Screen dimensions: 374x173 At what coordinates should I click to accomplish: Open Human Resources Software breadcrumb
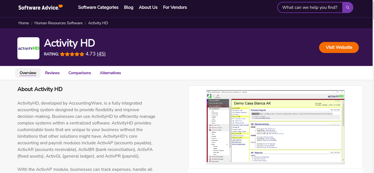point(58,23)
